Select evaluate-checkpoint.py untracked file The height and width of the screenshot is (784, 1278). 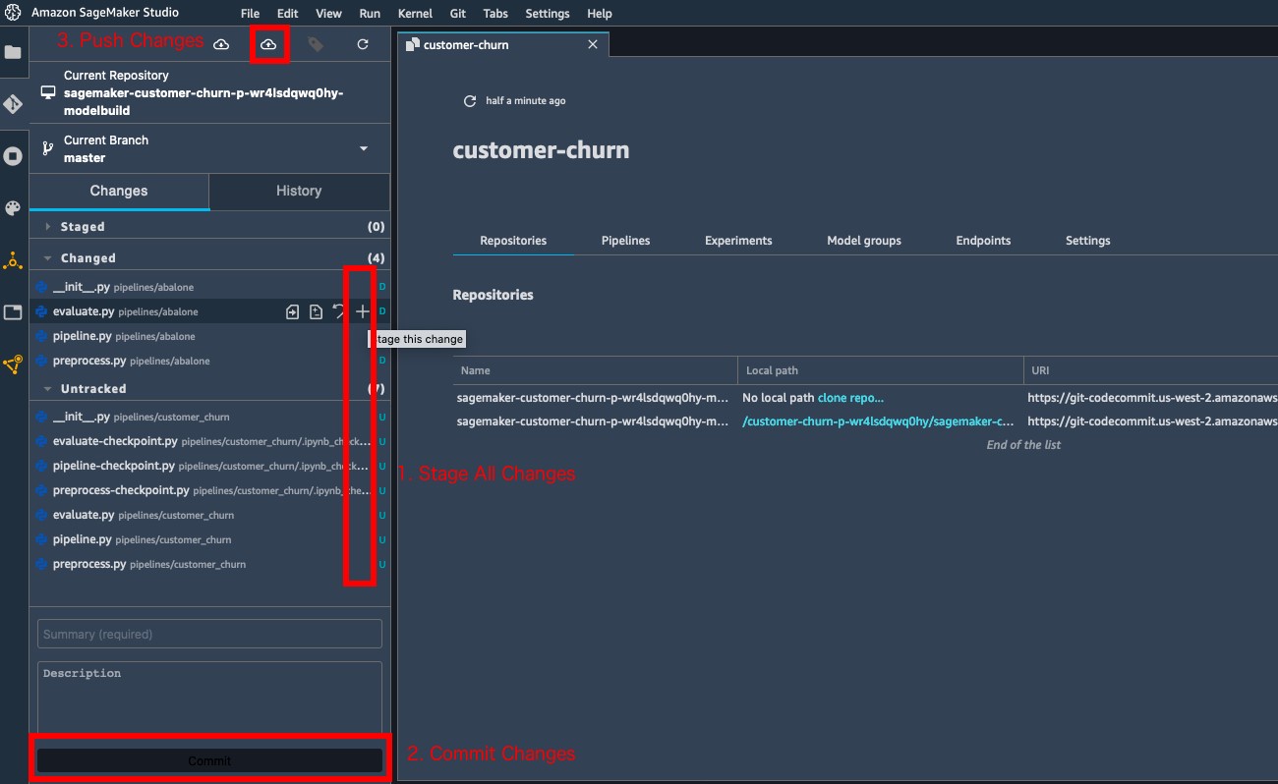coord(209,441)
